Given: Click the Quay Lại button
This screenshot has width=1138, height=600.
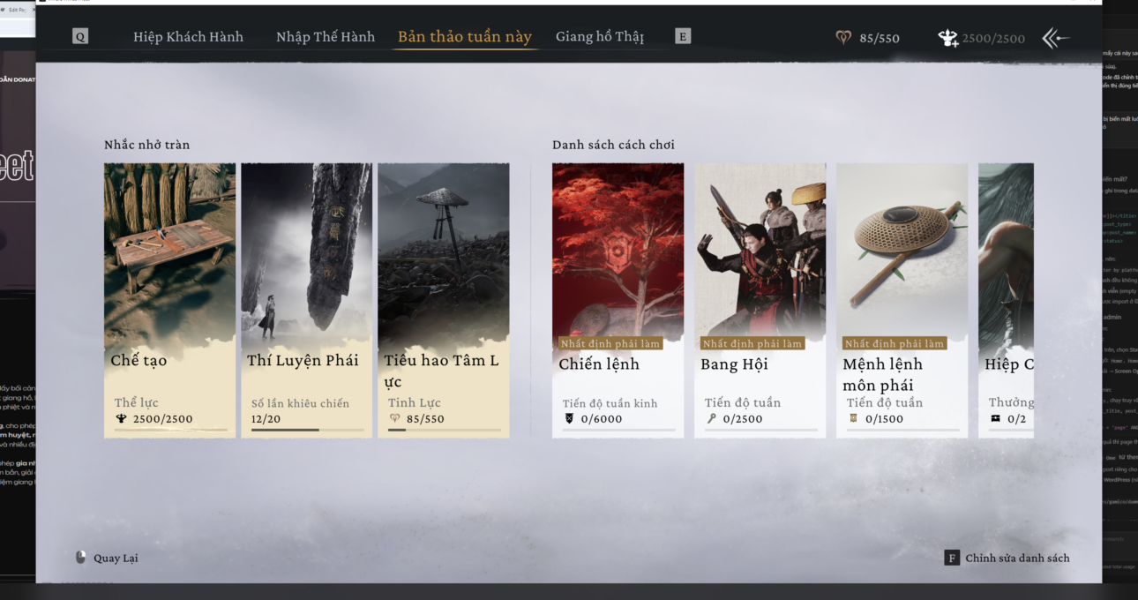Looking at the screenshot, I should [x=116, y=558].
